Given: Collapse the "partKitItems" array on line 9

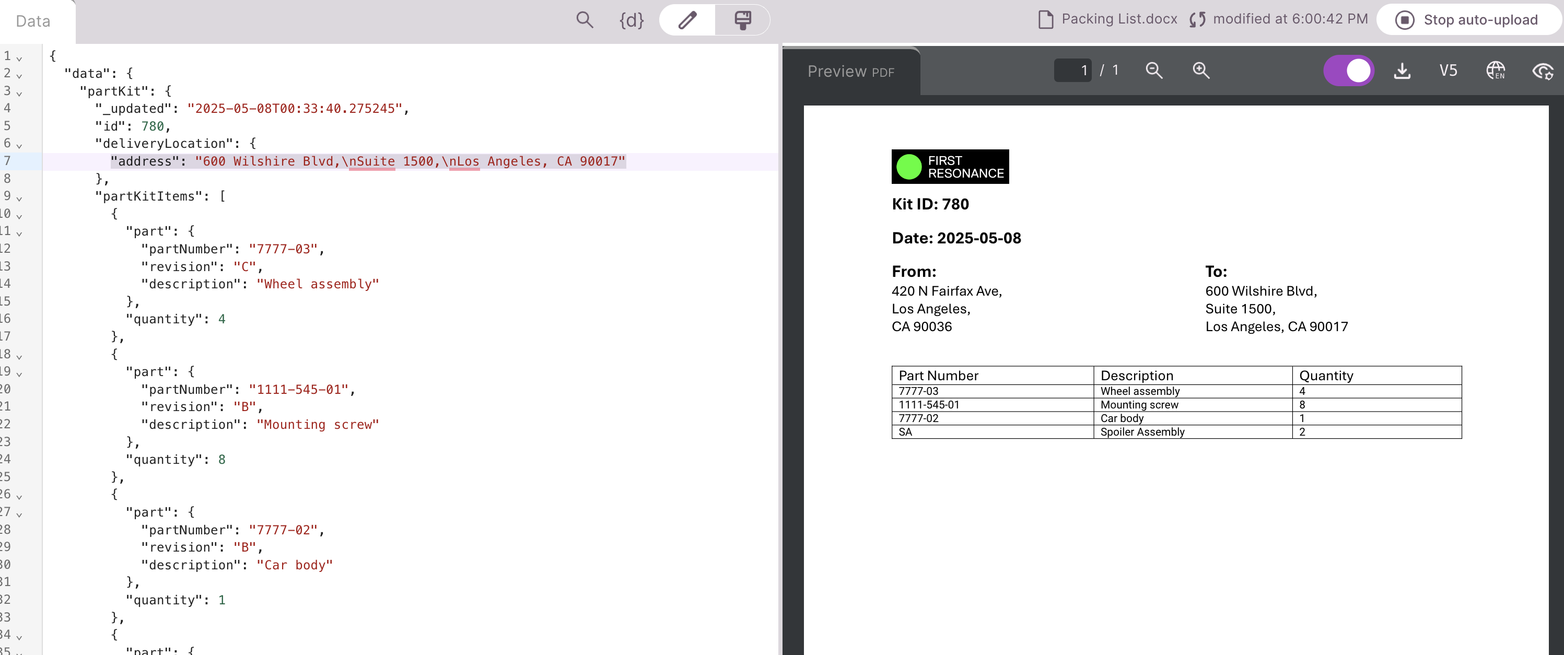Looking at the screenshot, I should (19, 198).
